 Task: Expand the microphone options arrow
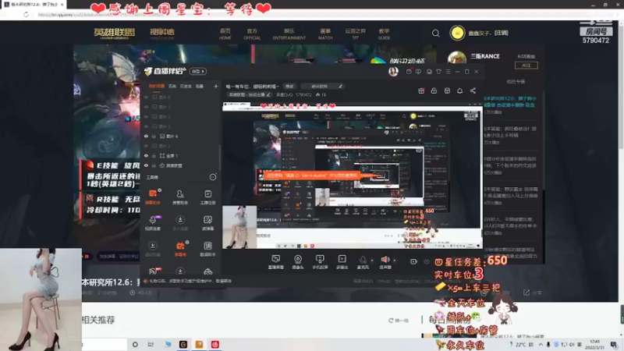click(x=372, y=261)
